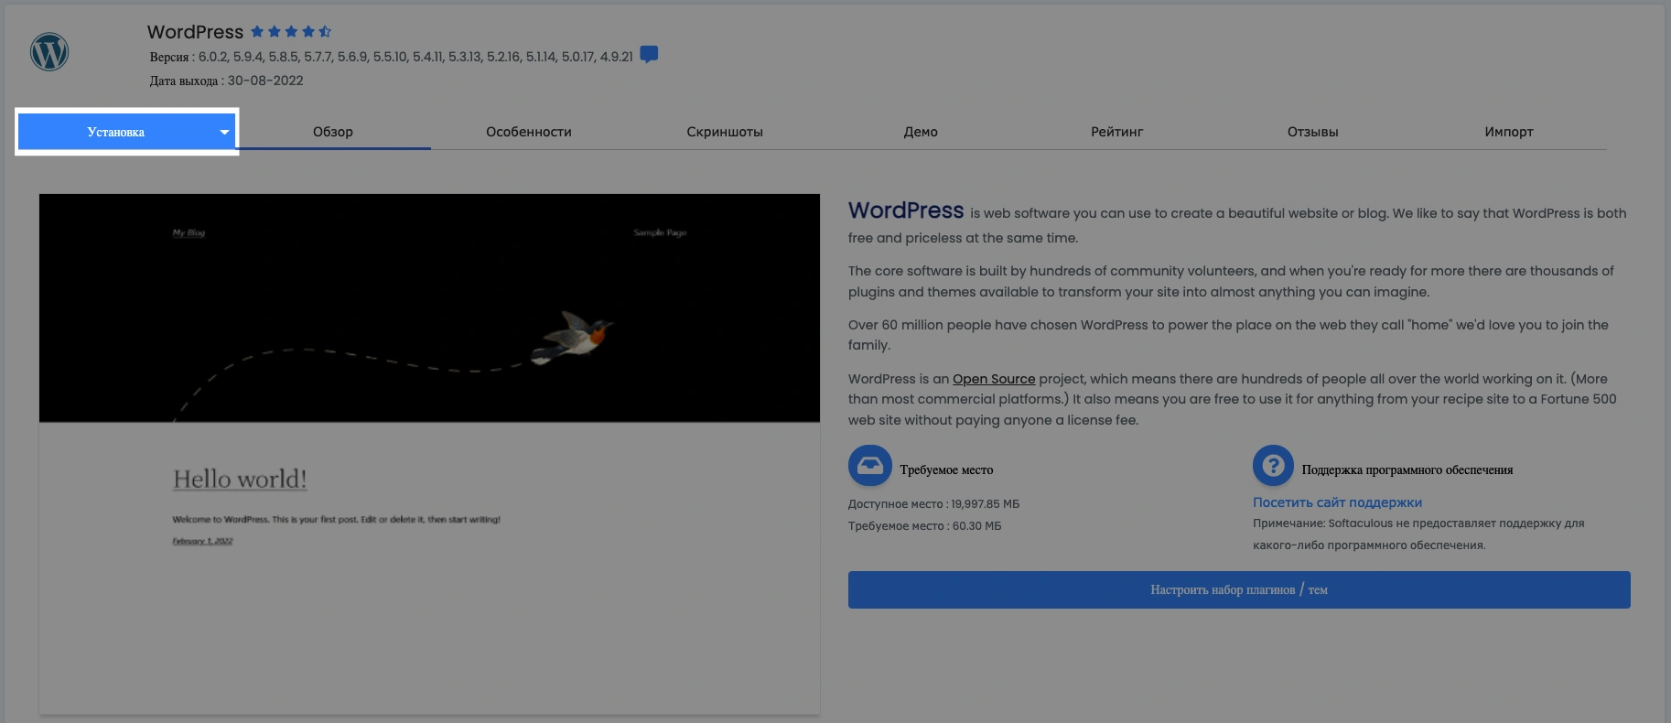Click the version list text starting with 6.0.2

coord(415,57)
